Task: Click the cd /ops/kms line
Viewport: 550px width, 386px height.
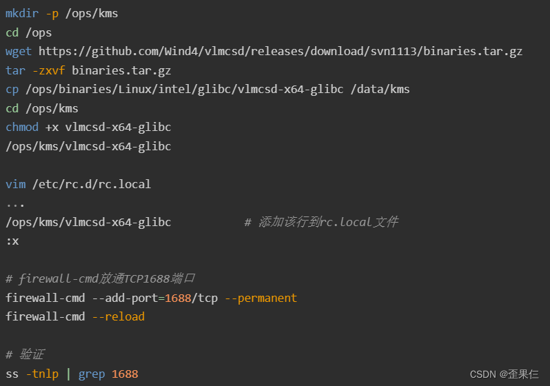Action: click(x=42, y=108)
